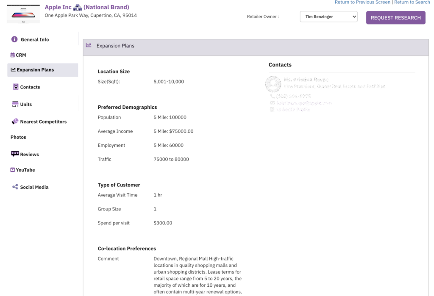Click the YouTube play icon
This screenshot has width=434, height=296.
point(12,170)
